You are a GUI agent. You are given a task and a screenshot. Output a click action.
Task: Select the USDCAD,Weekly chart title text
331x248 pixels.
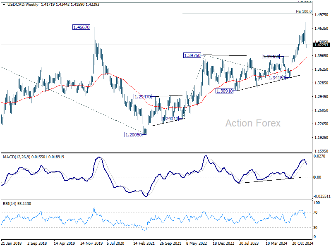[23, 5]
